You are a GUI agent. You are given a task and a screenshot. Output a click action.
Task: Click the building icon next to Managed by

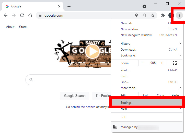tap(115, 127)
